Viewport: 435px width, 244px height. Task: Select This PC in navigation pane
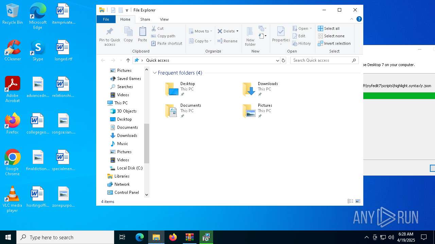121,103
